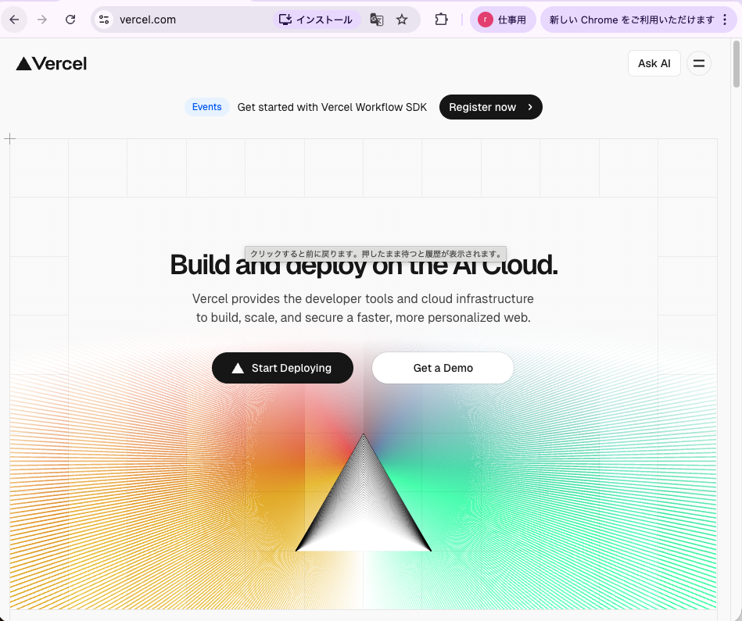Click the Ask AI button
742x621 pixels.
pos(654,63)
